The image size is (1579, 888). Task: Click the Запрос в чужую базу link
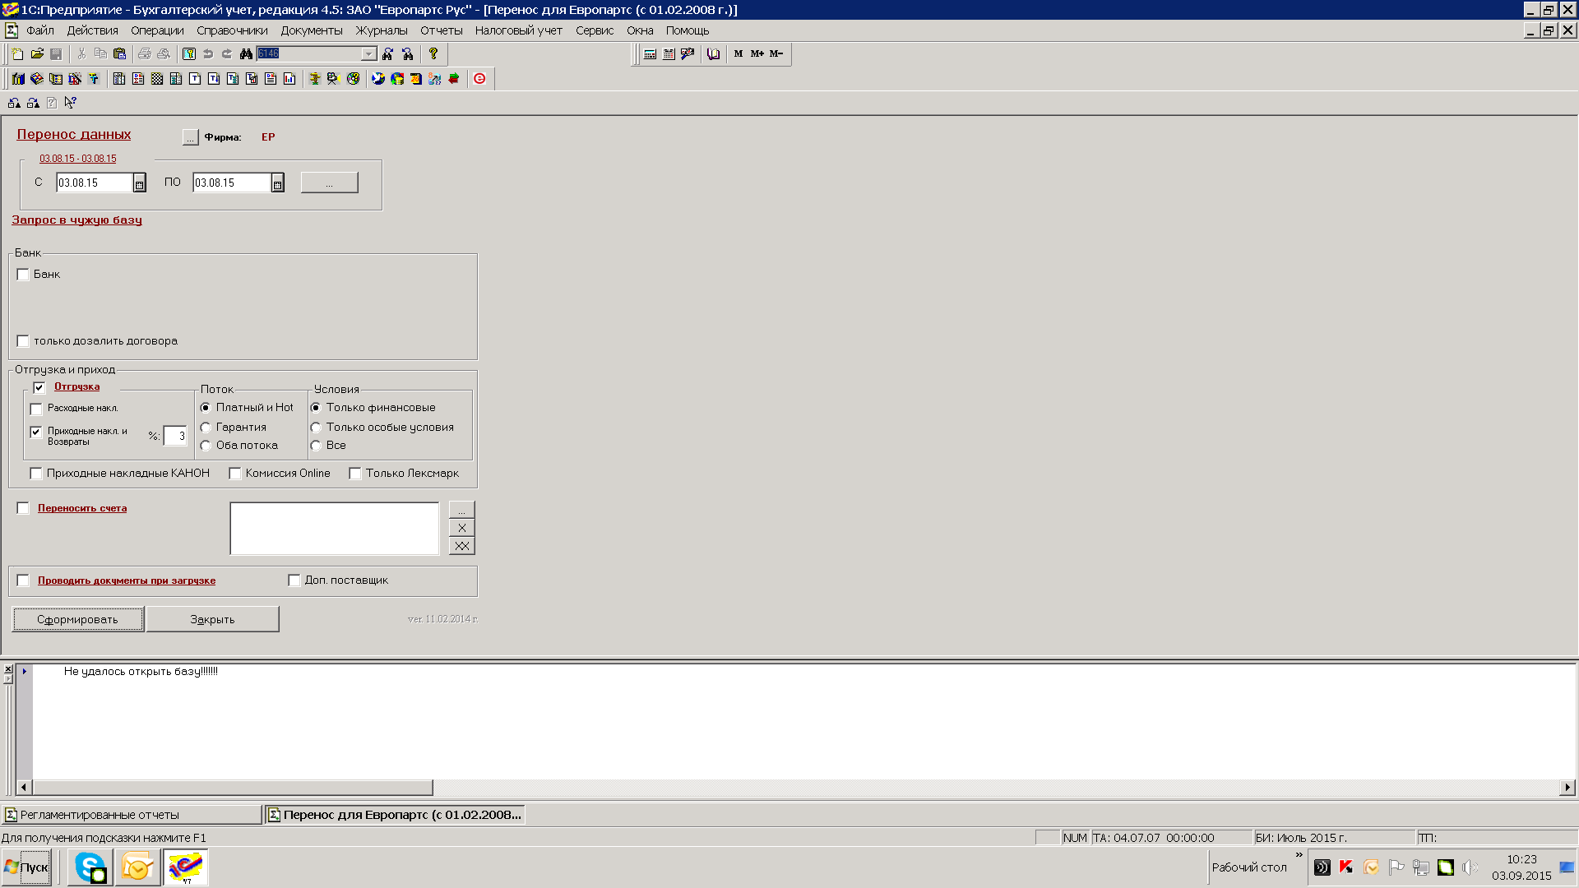(x=76, y=220)
